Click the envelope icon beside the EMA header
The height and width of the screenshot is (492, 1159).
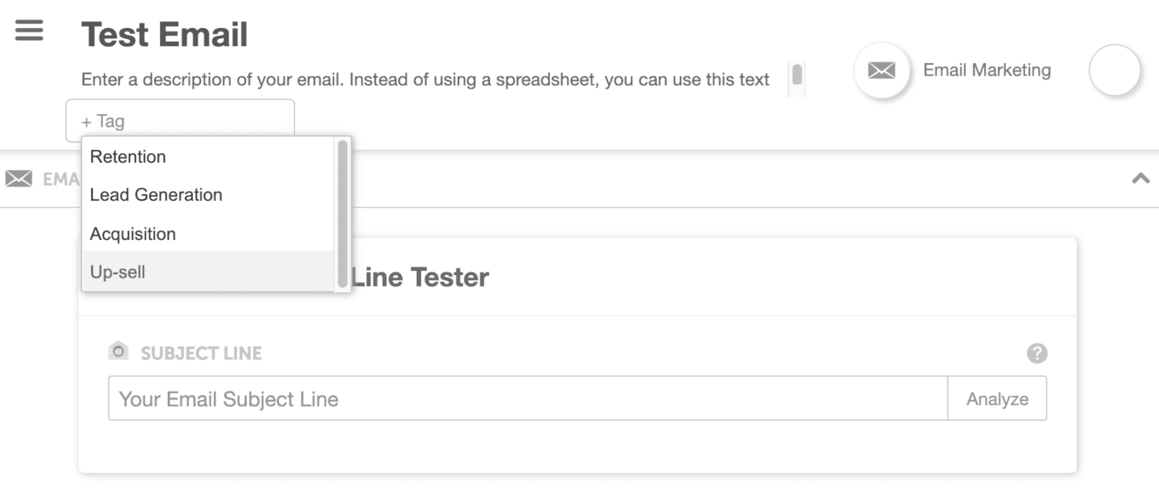19,179
